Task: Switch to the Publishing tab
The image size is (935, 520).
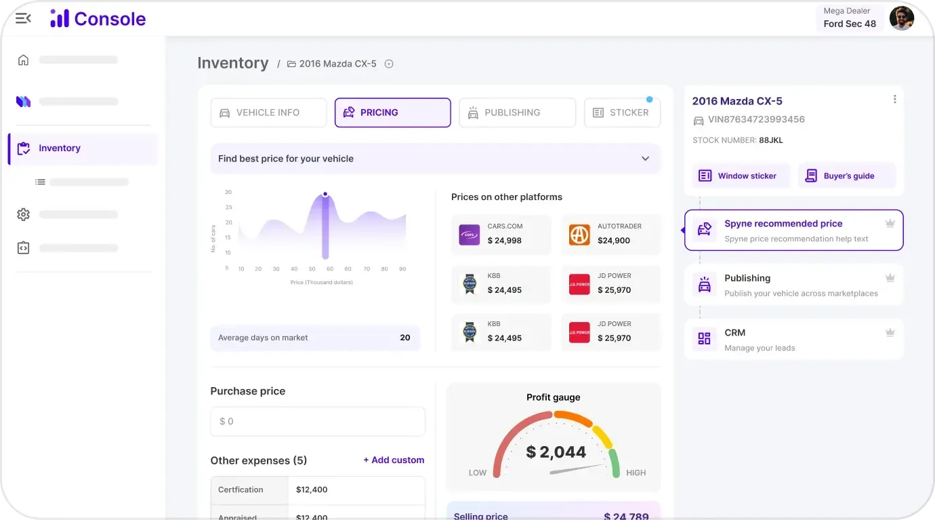Action: click(x=517, y=113)
